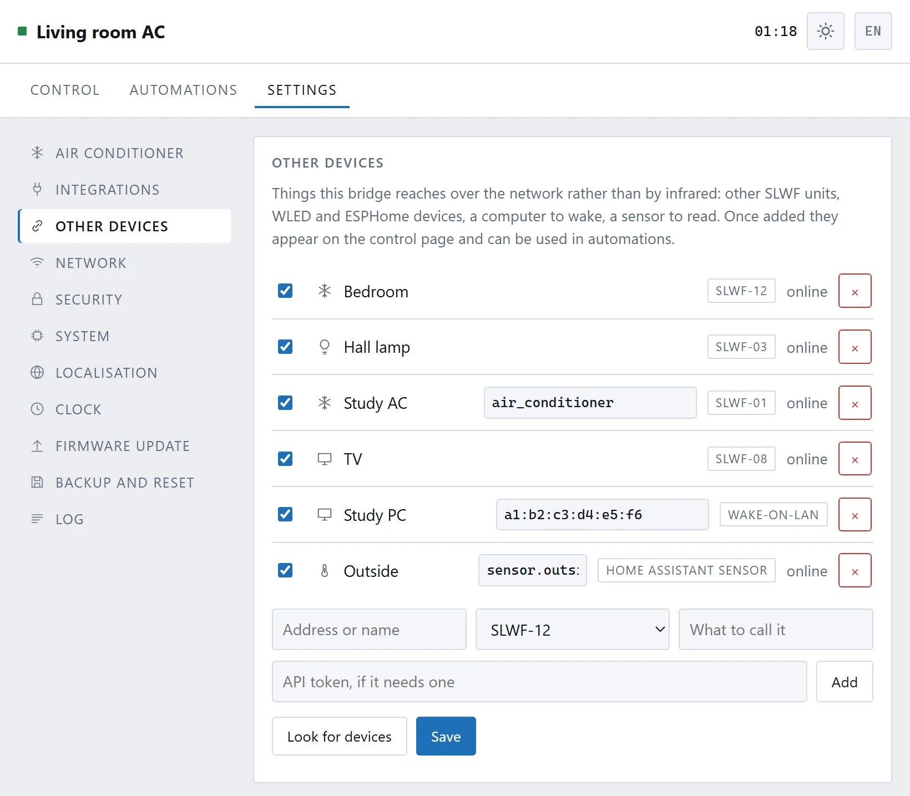Image resolution: width=910 pixels, height=796 pixels.
Task: Go to Localisation settings
Action: tap(125, 372)
